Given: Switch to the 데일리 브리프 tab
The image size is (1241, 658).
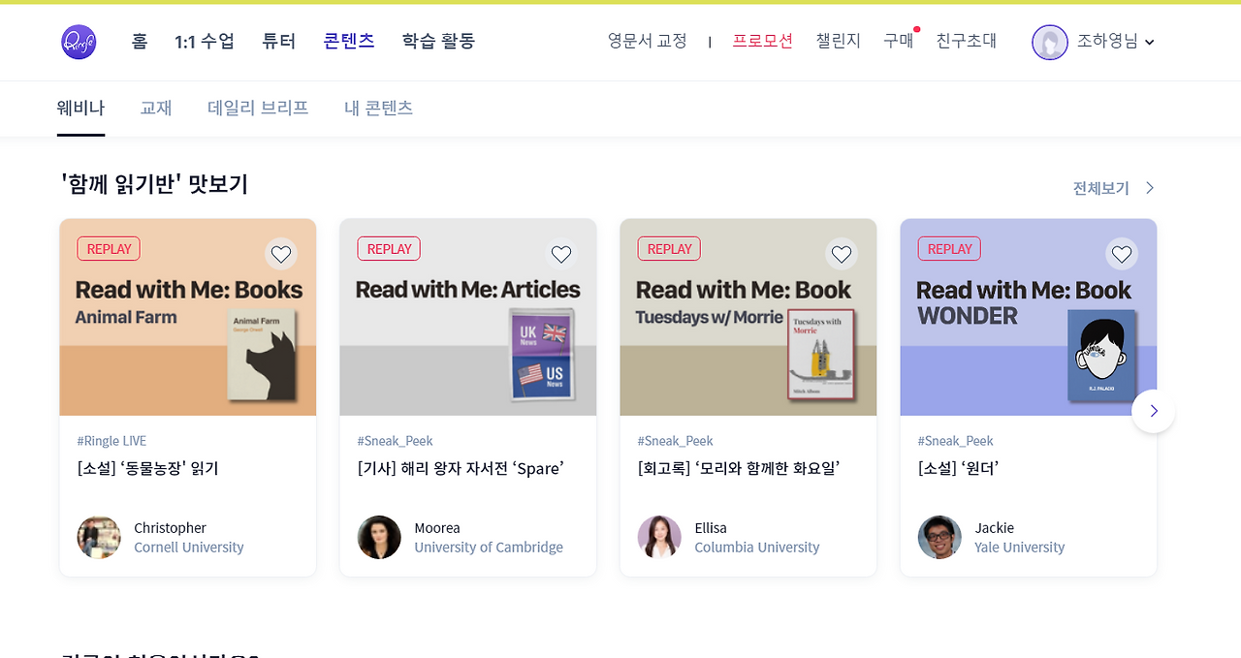Looking at the screenshot, I should 258,108.
